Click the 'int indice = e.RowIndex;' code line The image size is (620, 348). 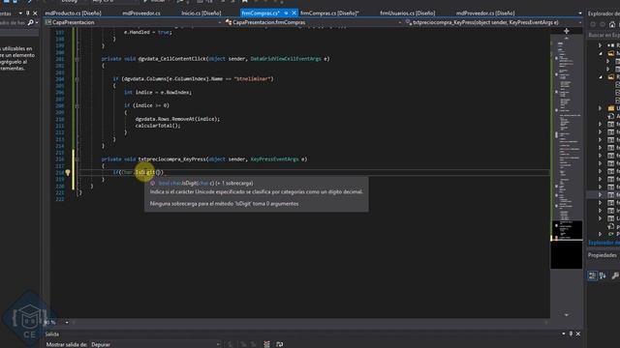click(x=158, y=93)
